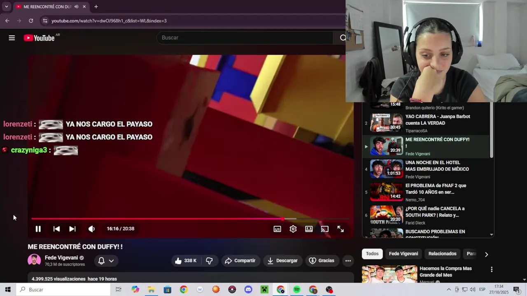The image size is (527, 296).
Task: Mute the tab via speaker icon
Action: (77, 7)
